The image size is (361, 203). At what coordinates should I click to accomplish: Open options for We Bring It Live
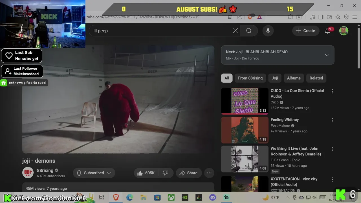tap(332, 149)
